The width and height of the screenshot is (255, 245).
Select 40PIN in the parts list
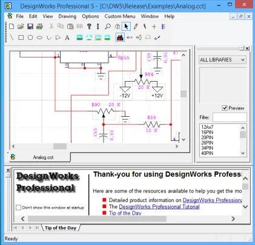click(207, 153)
